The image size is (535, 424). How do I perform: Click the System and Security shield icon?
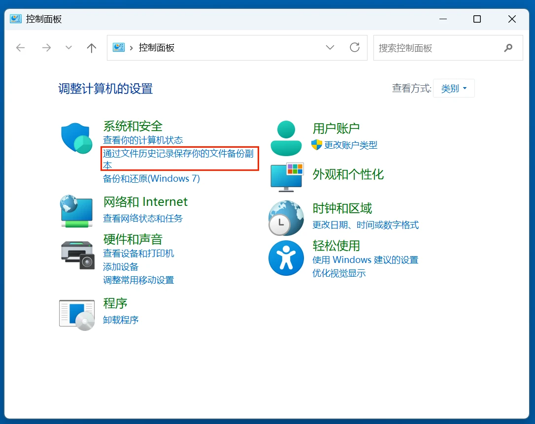tap(77, 138)
